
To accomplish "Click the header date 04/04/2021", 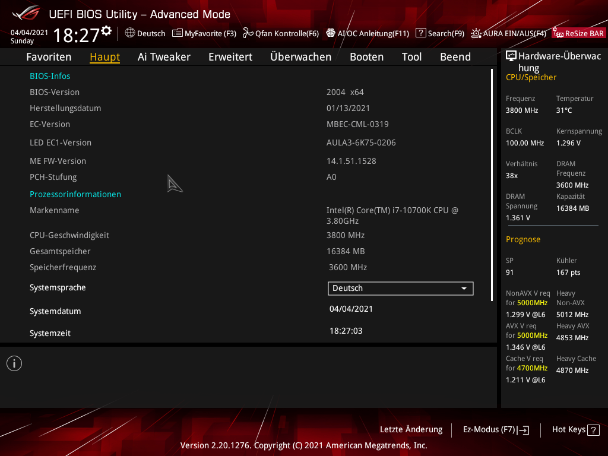I will click(30, 33).
